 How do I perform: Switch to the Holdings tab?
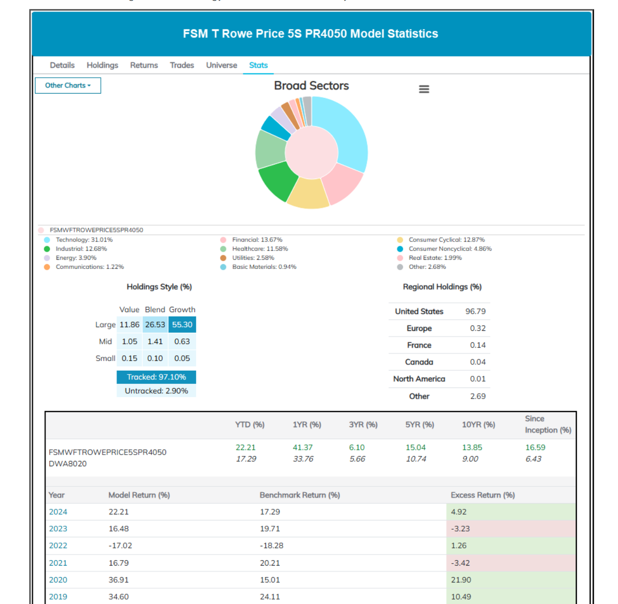point(102,65)
